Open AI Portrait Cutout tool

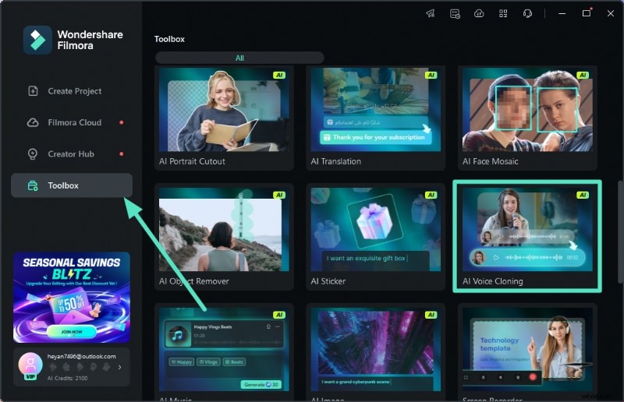pyautogui.click(x=224, y=118)
